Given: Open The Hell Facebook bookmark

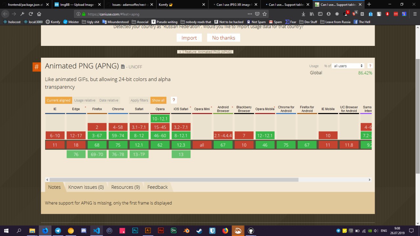Looking at the screenshot, I should [362, 22].
